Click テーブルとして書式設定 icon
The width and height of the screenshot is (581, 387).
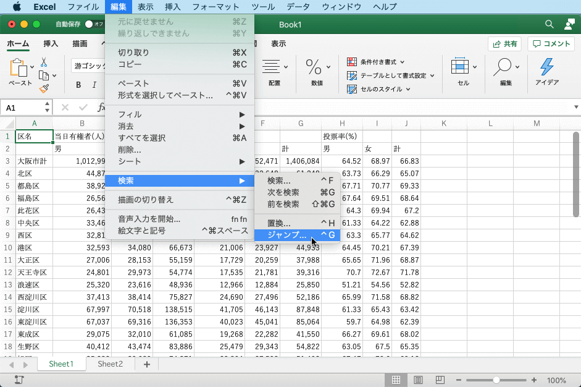click(x=352, y=75)
